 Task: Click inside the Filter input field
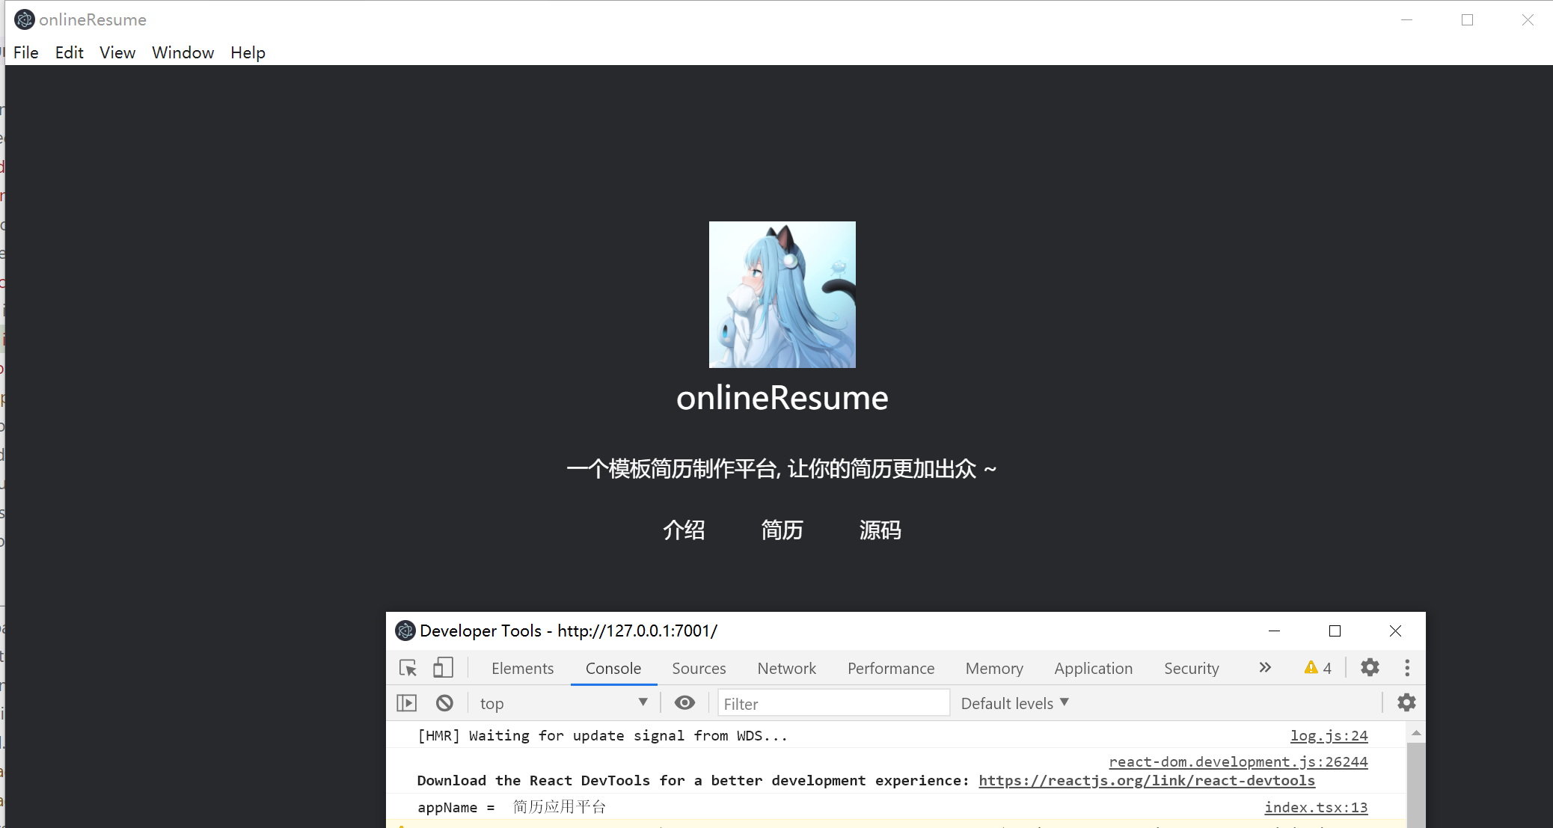(x=833, y=702)
